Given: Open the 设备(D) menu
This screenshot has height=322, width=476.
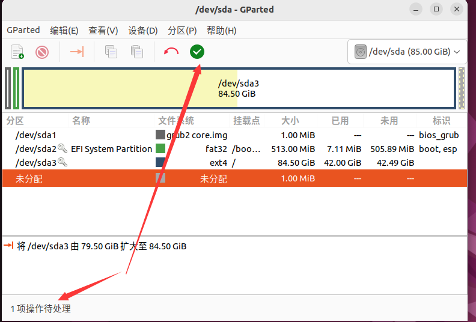Looking at the screenshot, I should point(142,31).
